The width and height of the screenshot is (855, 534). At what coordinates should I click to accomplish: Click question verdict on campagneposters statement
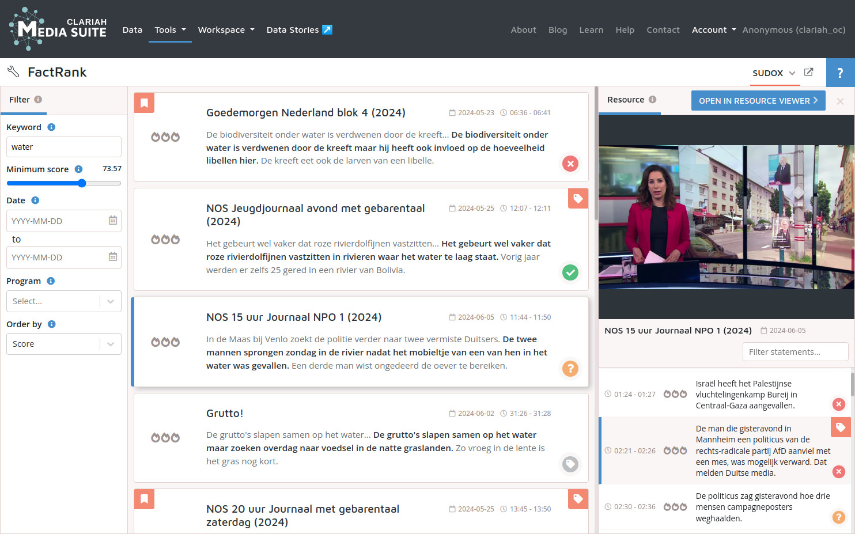pyautogui.click(x=839, y=517)
